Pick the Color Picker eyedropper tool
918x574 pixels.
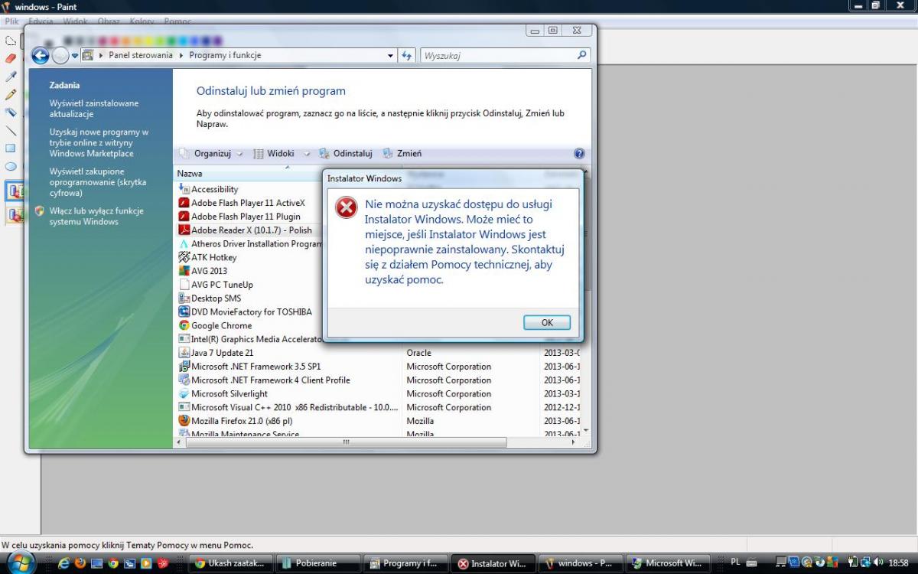(x=11, y=77)
